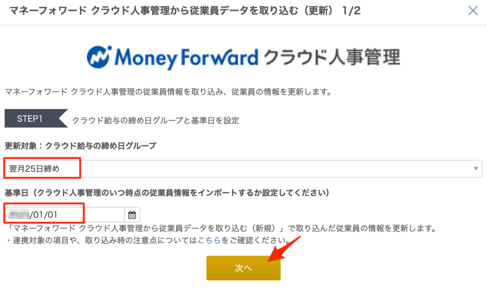Click the 更新対象 group label
The height and width of the screenshot is (294, 487).
80,146
